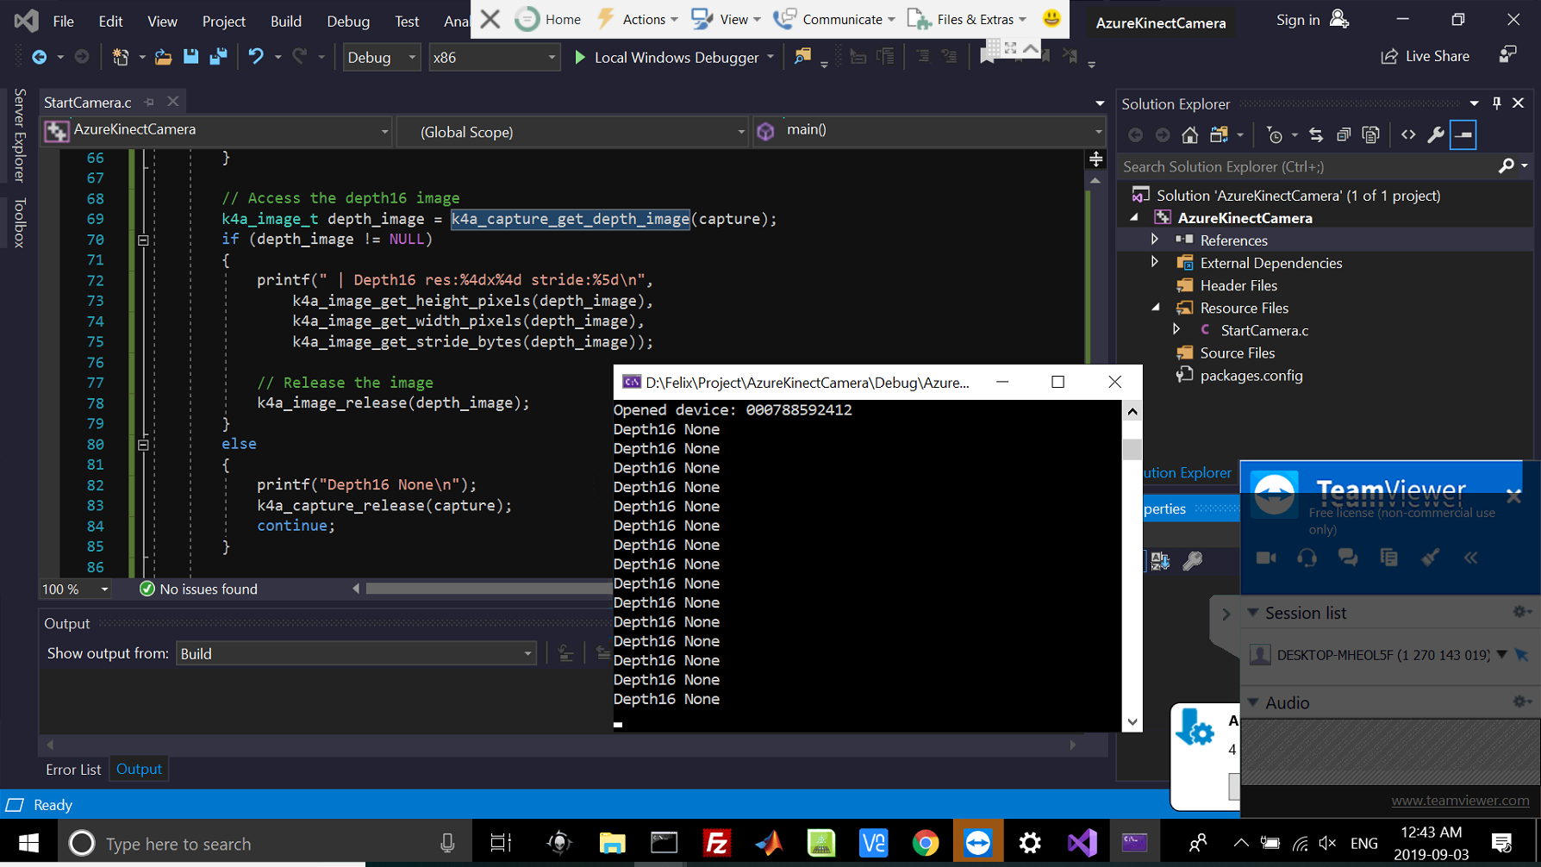The image size is (1541, 867).
Task: Open the Build menu
Action: pos(285,21)
